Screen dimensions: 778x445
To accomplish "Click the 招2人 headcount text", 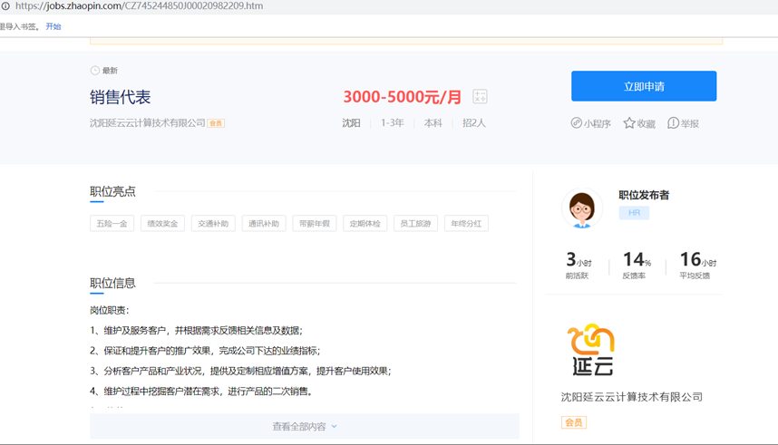I will pos(474,123).
